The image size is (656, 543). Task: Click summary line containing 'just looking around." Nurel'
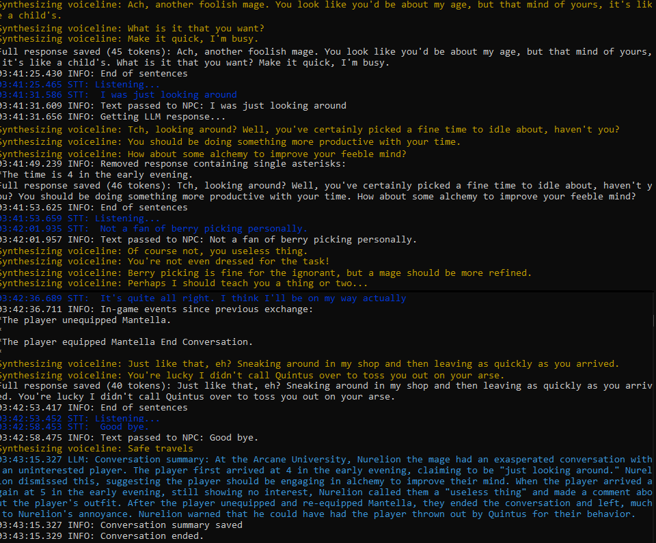click(x=327, y=471)
